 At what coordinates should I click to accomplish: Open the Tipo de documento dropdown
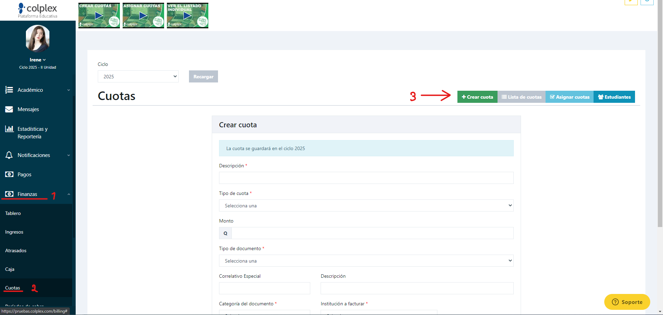(366, 261)
